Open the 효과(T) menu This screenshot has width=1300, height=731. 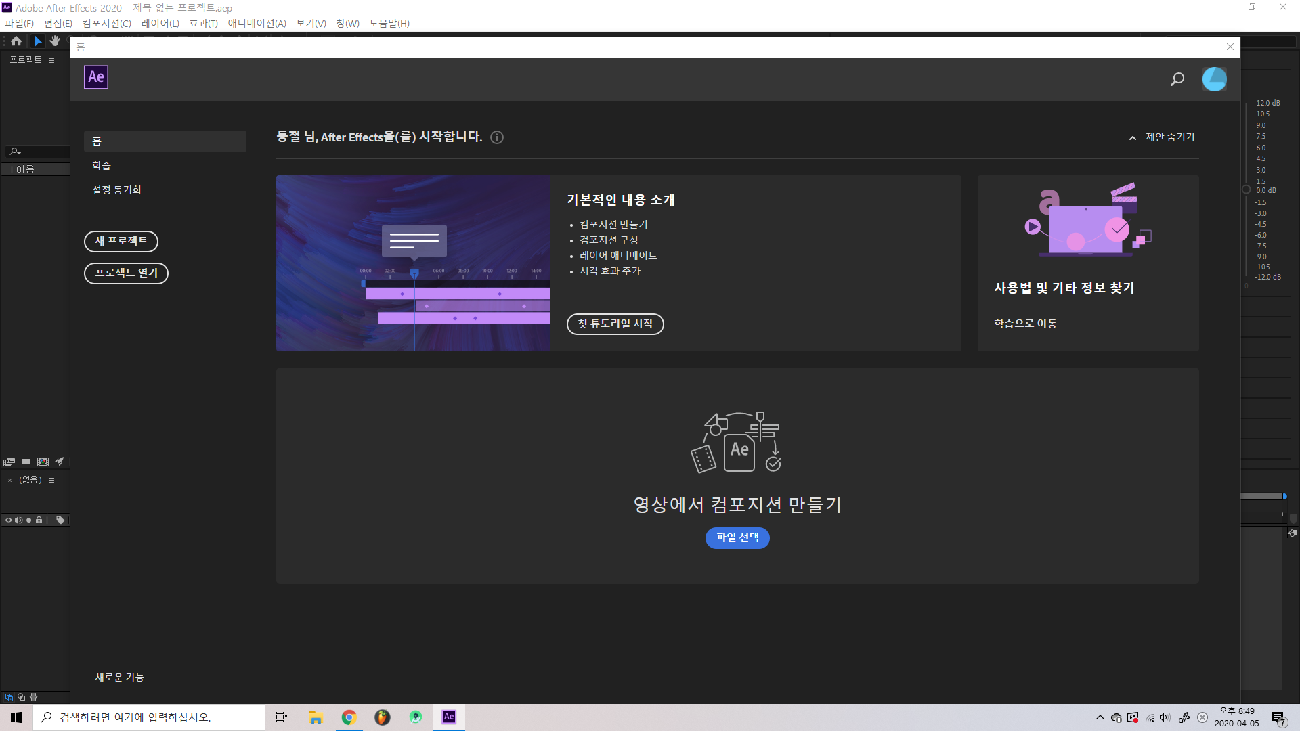(204, 24)
